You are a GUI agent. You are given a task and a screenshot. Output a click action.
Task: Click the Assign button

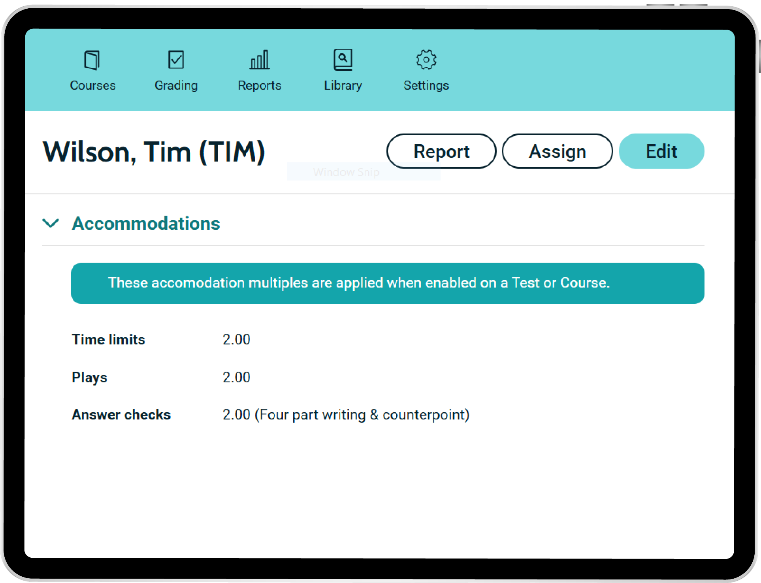[557, 151]
